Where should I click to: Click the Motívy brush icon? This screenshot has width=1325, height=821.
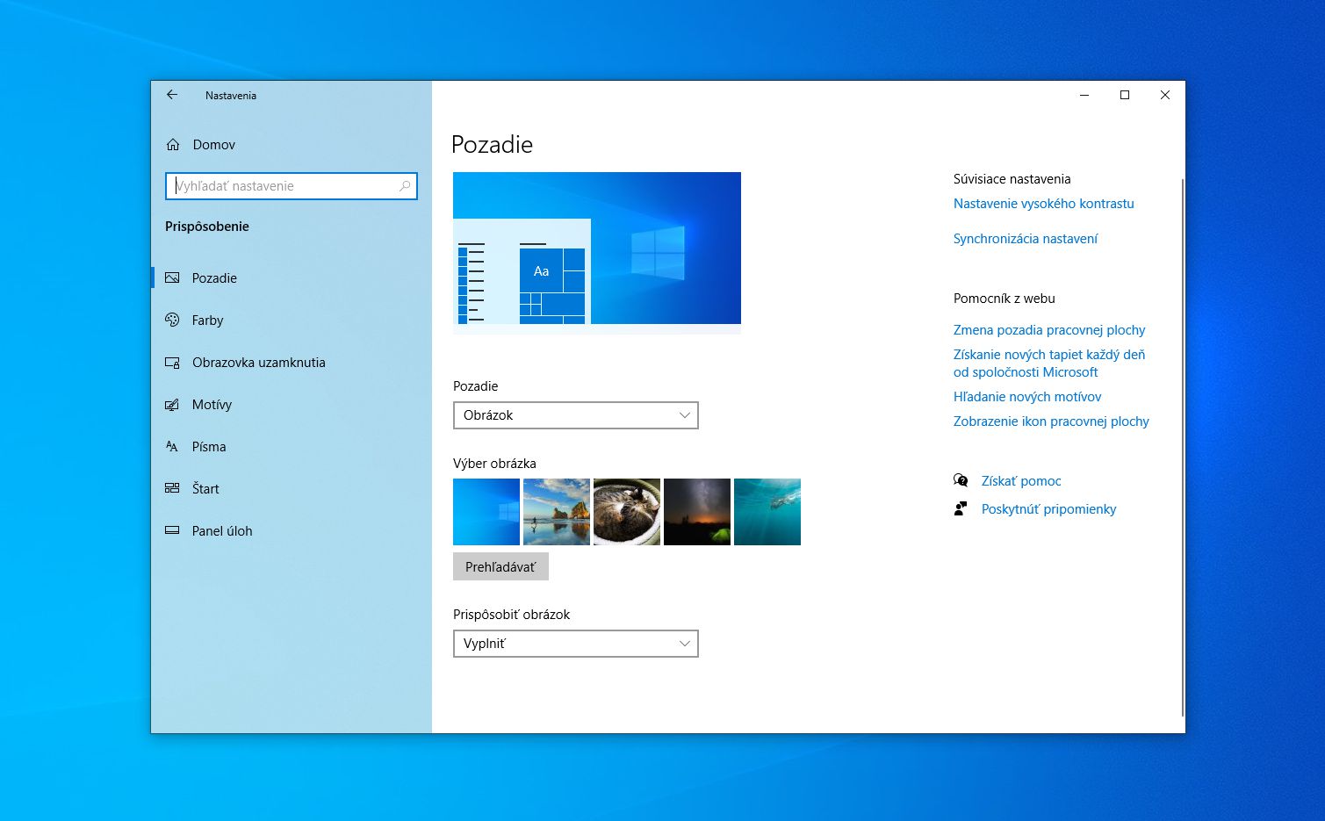pyautogui.click(x=172, y=405)
